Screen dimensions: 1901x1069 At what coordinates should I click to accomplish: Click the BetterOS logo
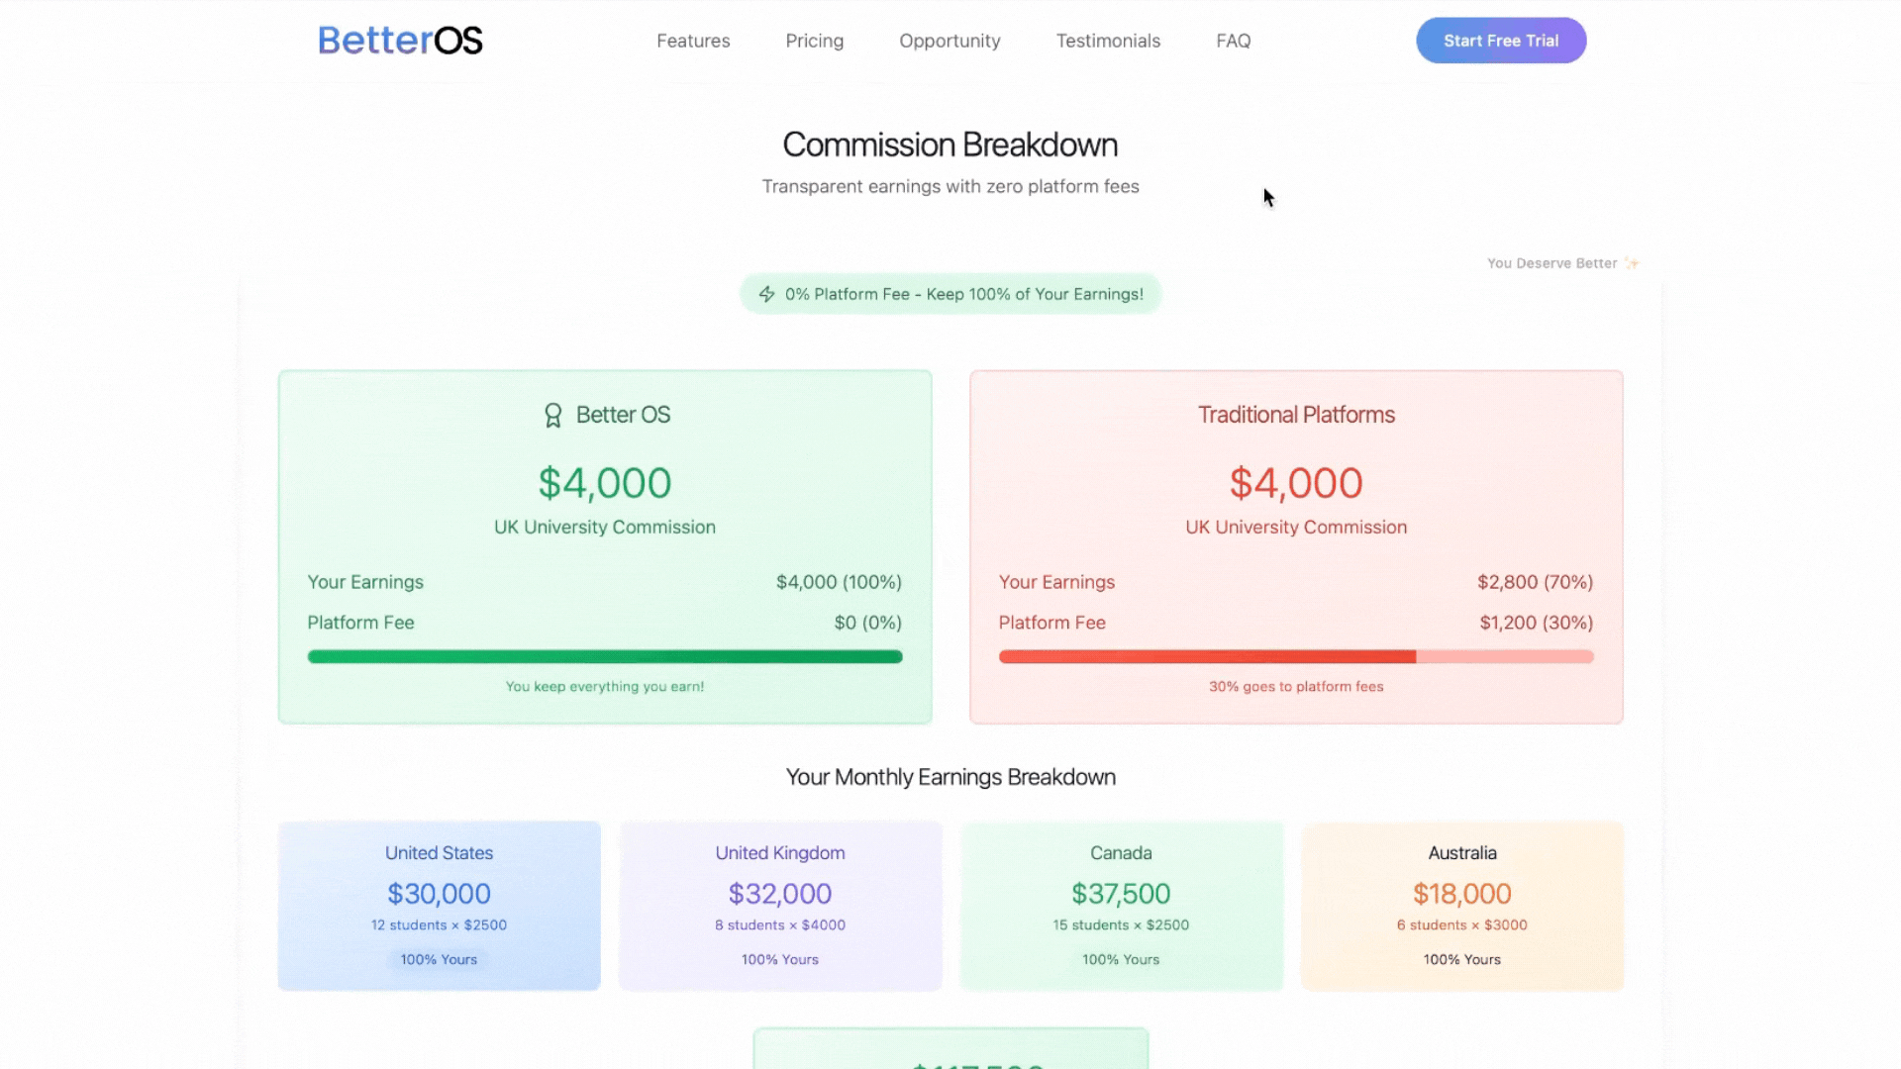pyautogui.click(x=400, y=41)
